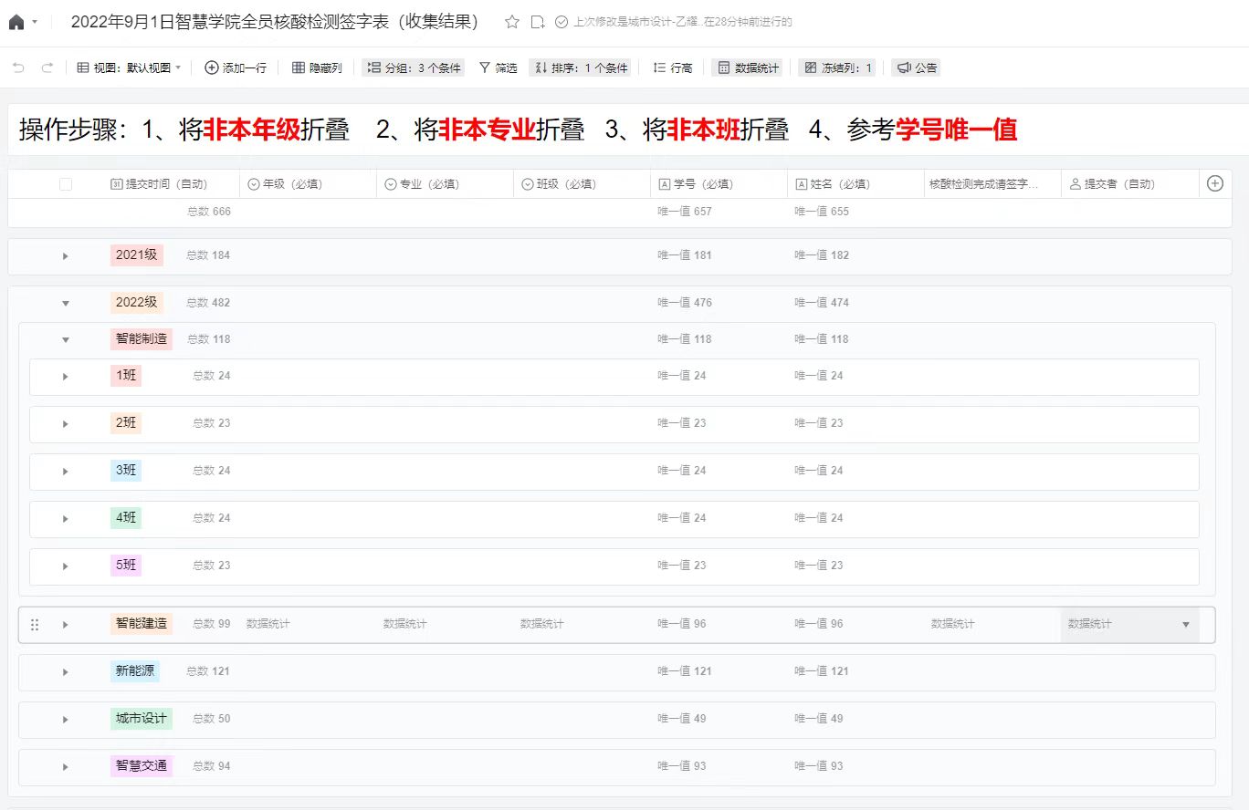Star this document as favorite

[512, 22]
